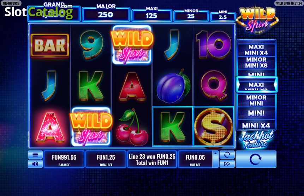Select the MAXI 125 jackpot display
Image resolution: width=304 pixels, height=196 pixels.
[x=151, y=15]
